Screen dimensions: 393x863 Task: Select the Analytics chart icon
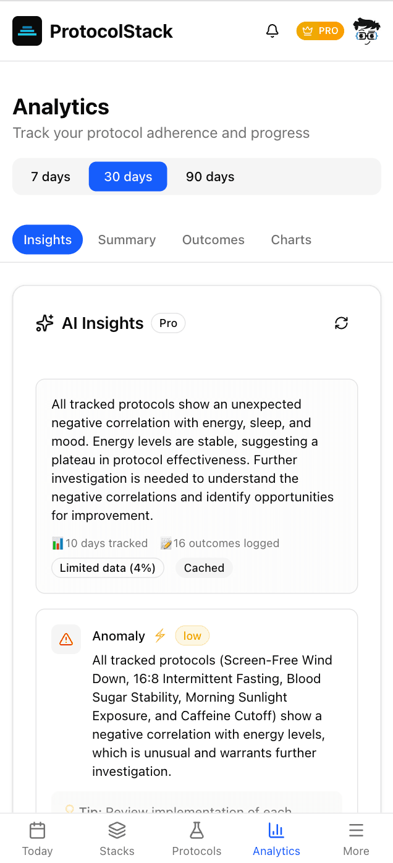coord(276,831)
